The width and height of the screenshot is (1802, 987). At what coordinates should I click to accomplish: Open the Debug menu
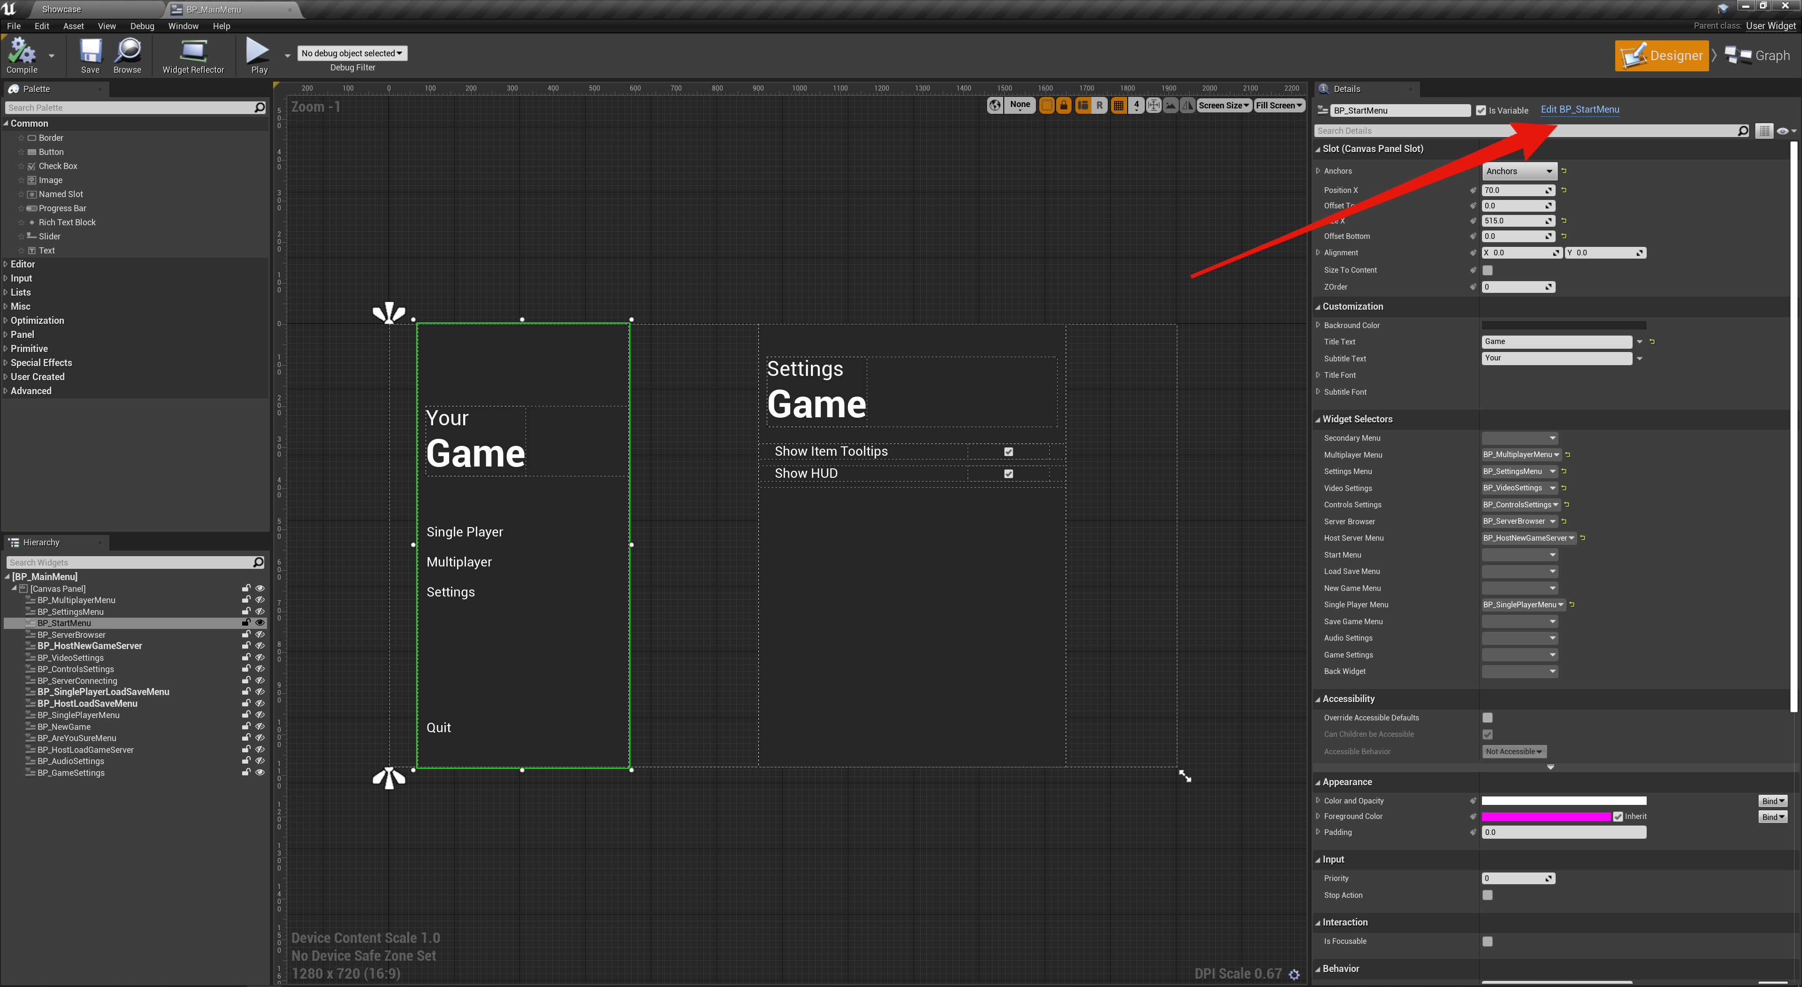[x=142, y=26]
